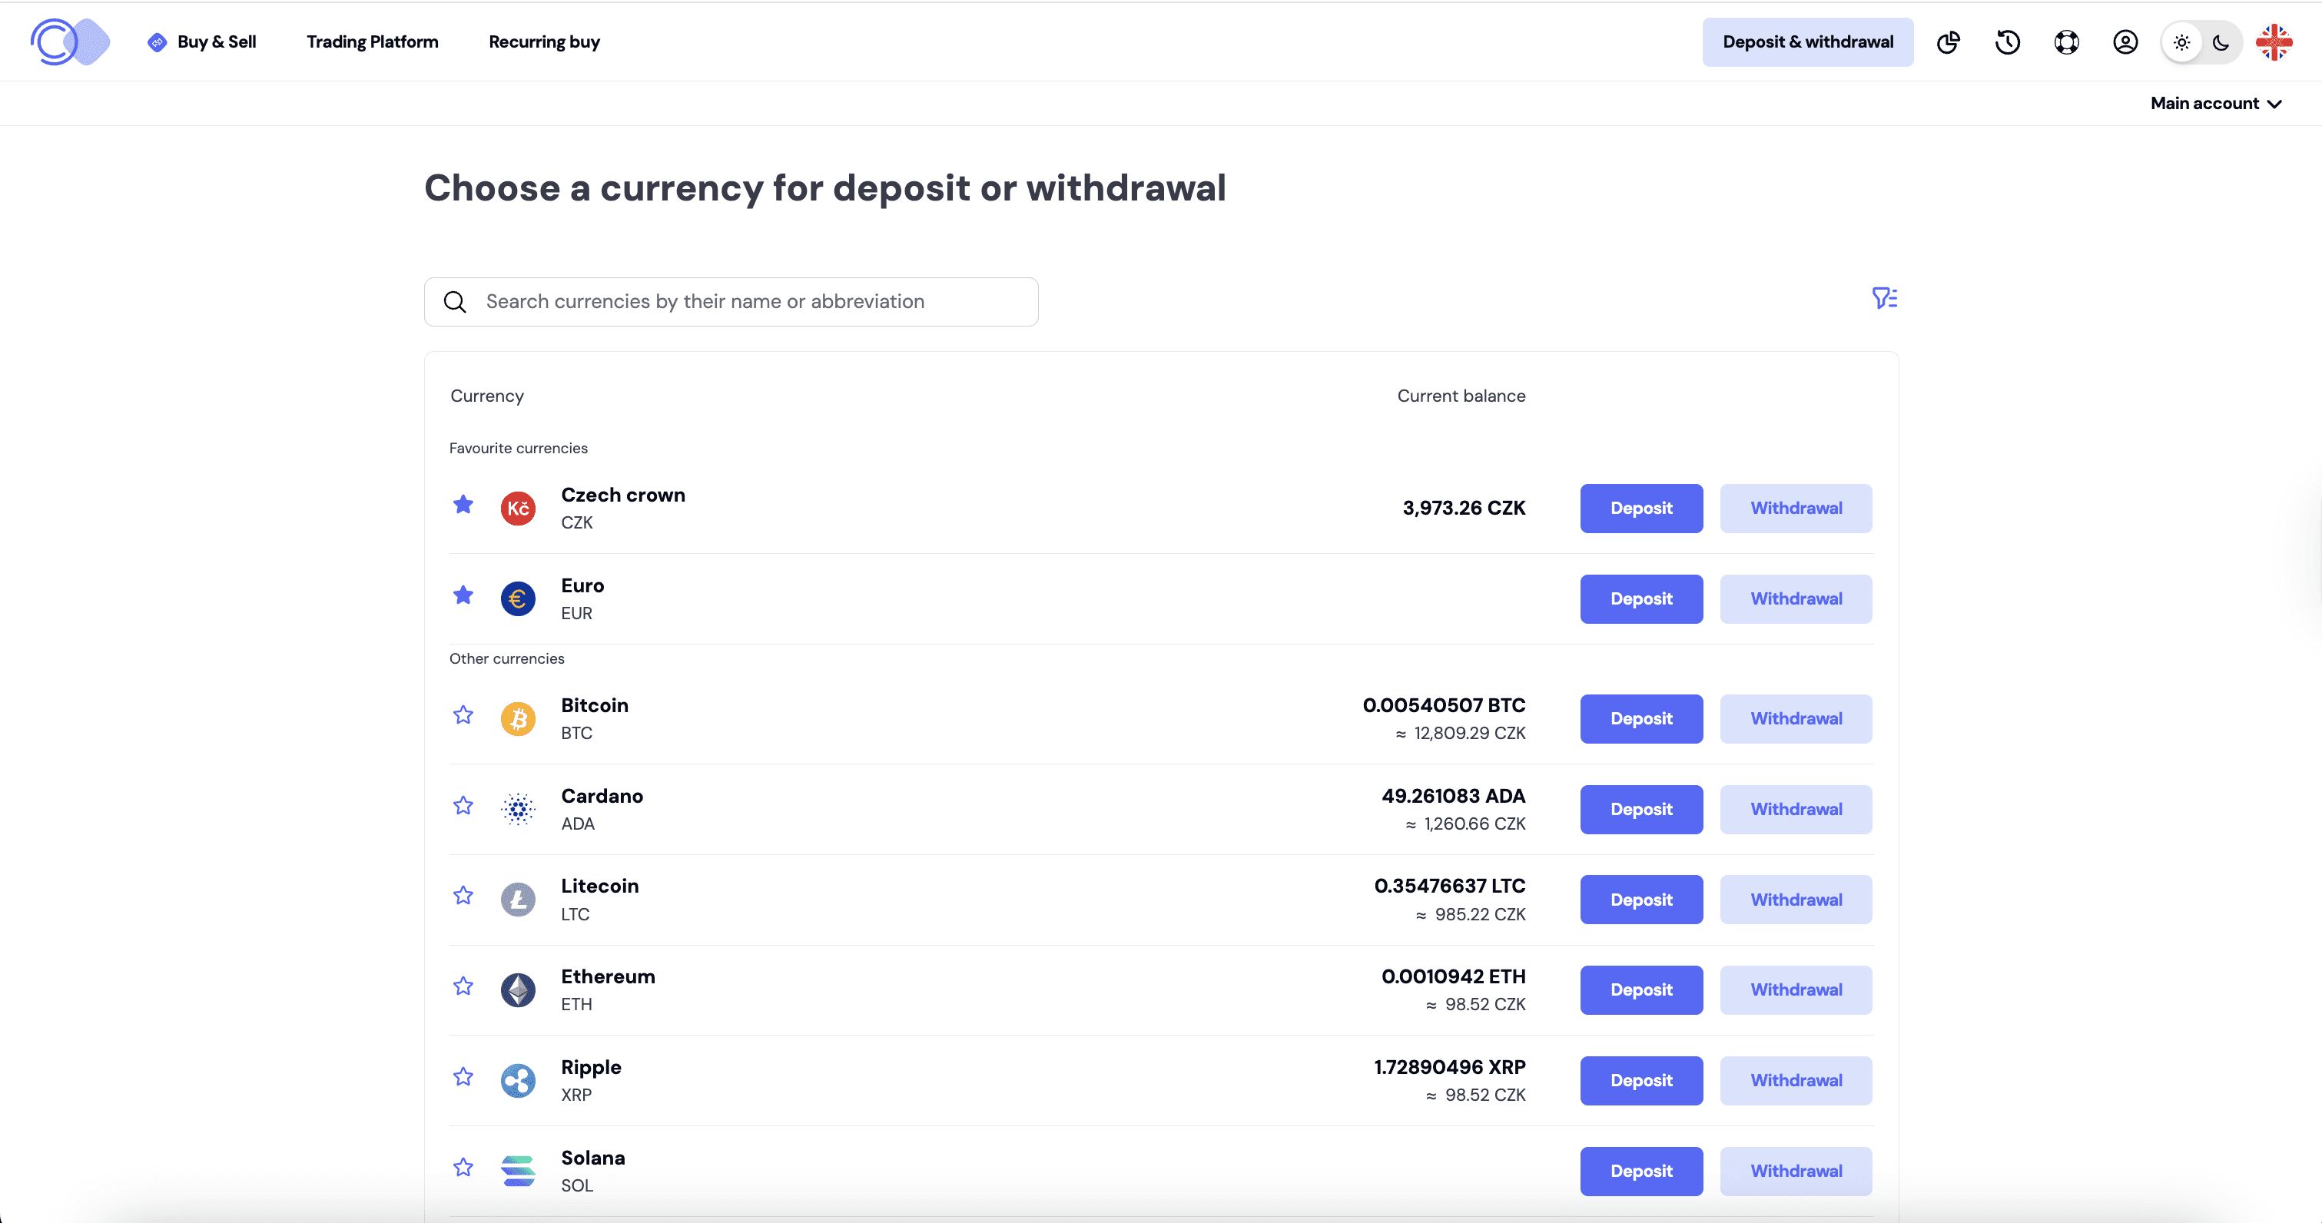Click the search magnifier icon

point(455,302)
